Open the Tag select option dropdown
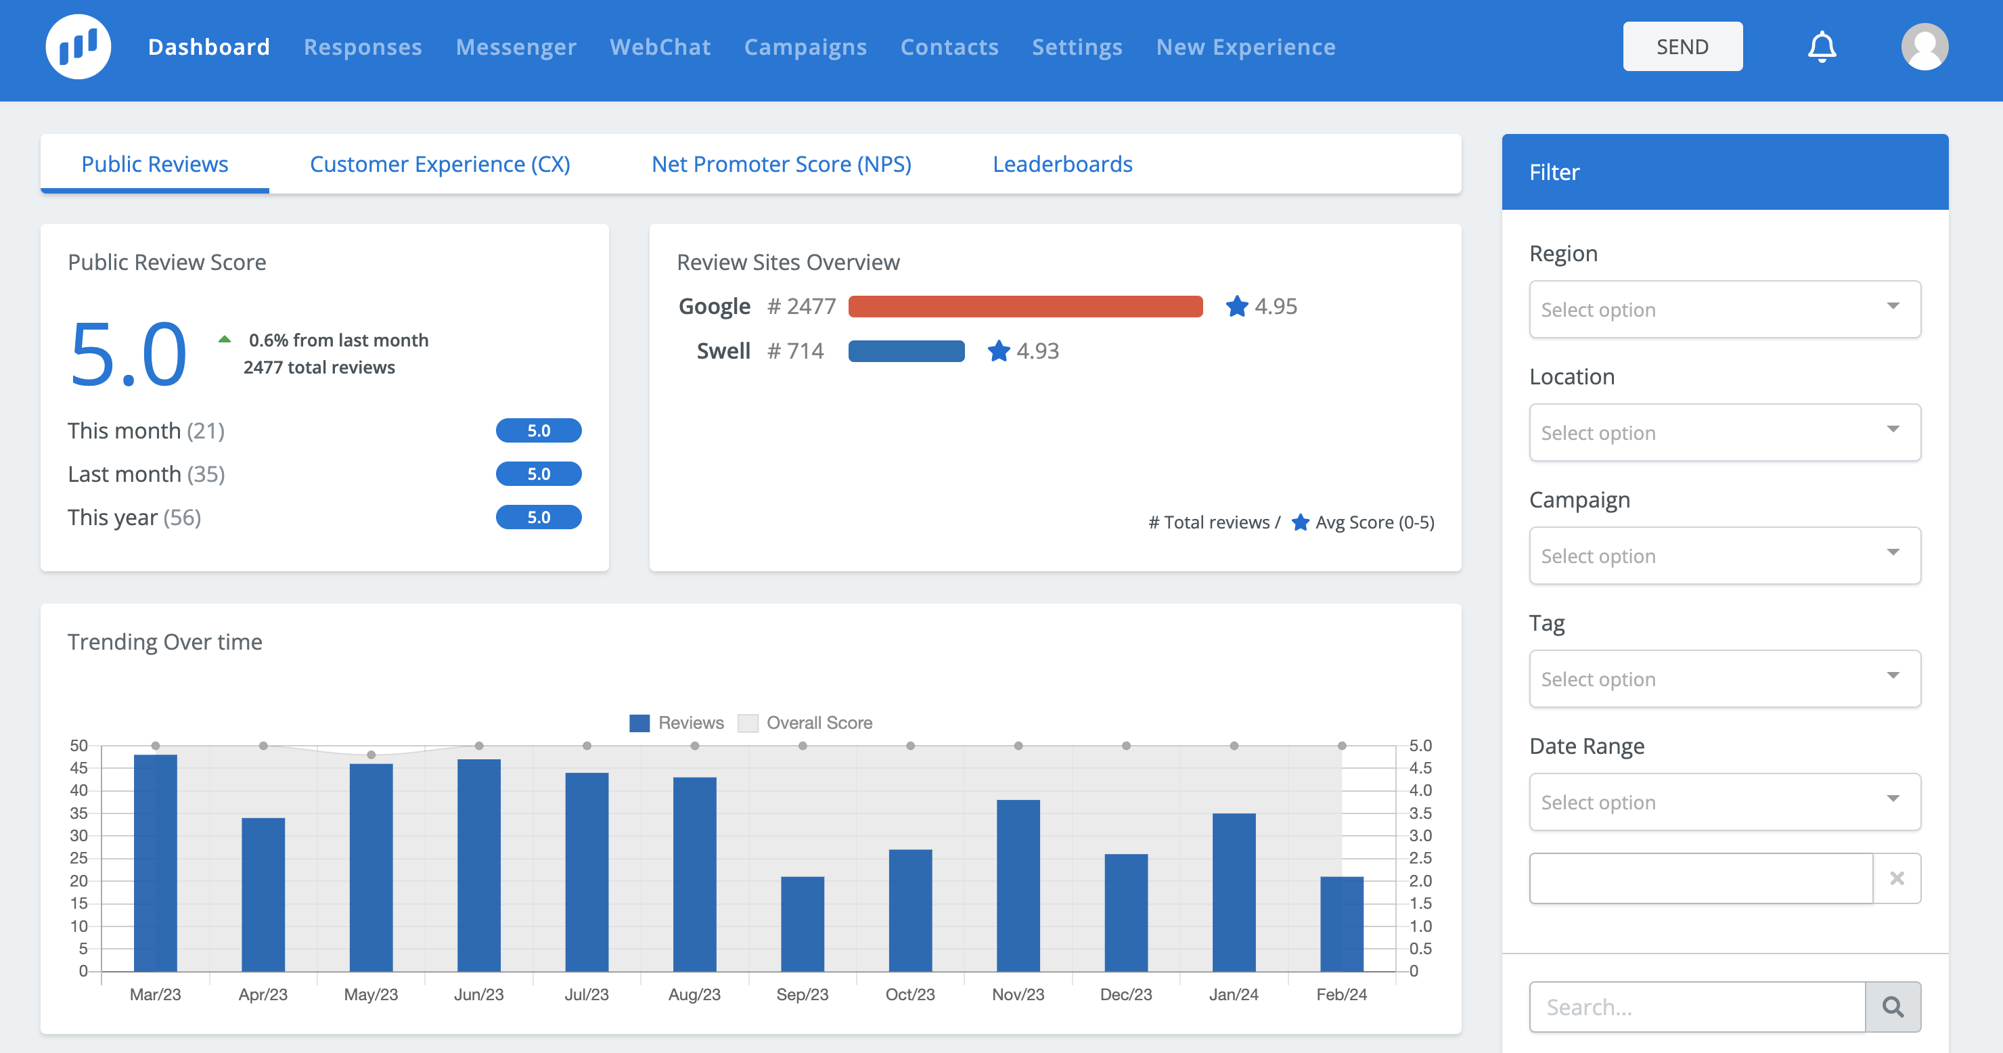Image resolution: width=2003 pixels, height=1053 pixels. coord(1725,679)
